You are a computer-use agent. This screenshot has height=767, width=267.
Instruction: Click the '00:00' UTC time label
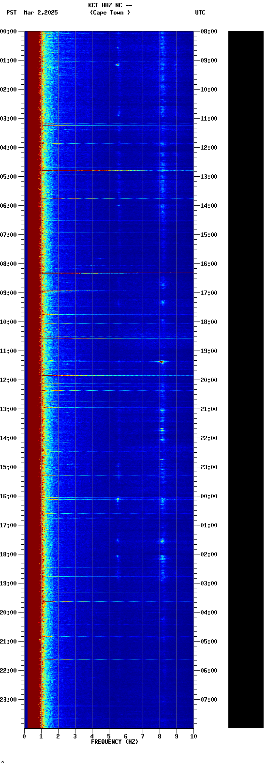[x=209, y=496]
